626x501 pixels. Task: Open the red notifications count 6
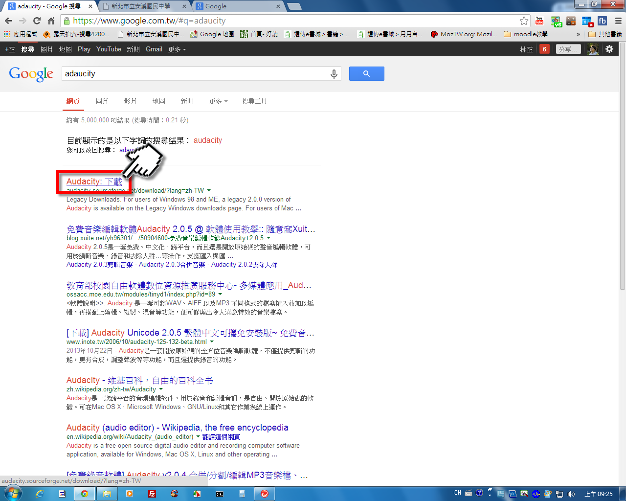(544, 49)
